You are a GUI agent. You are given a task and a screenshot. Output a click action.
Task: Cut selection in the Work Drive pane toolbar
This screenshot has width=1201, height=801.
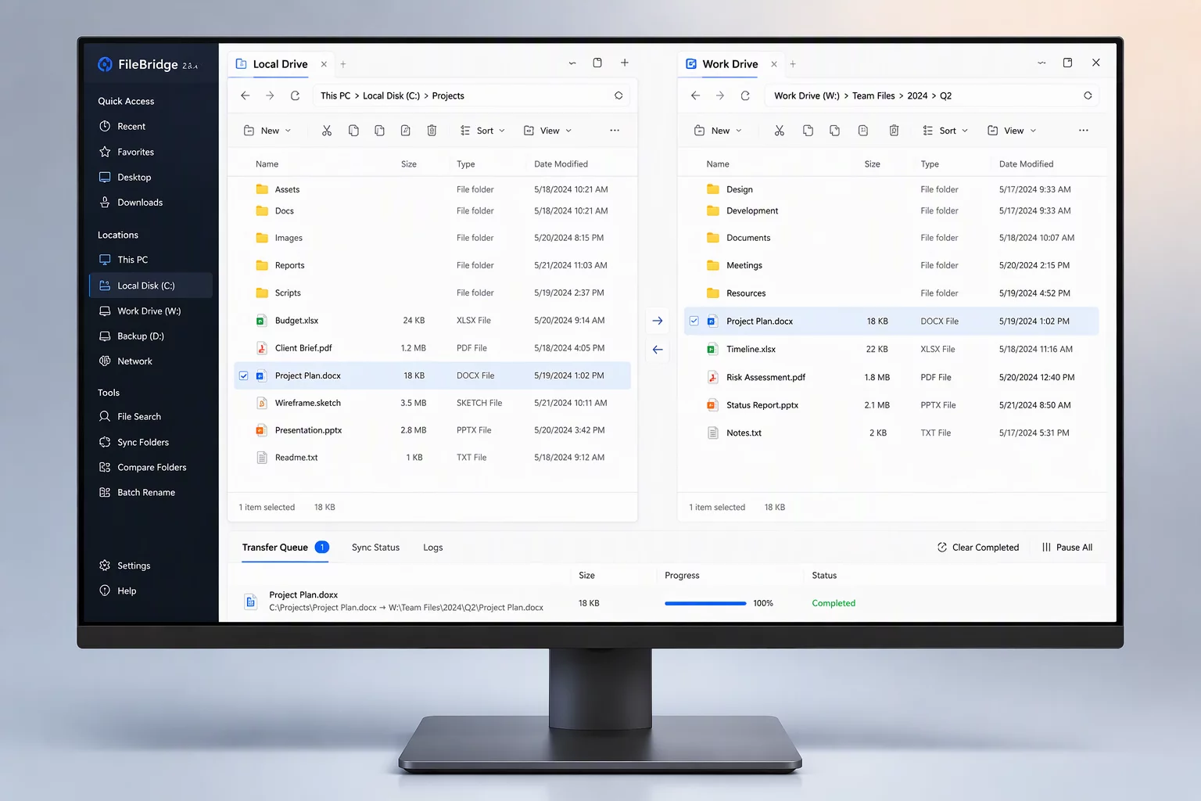780,131
